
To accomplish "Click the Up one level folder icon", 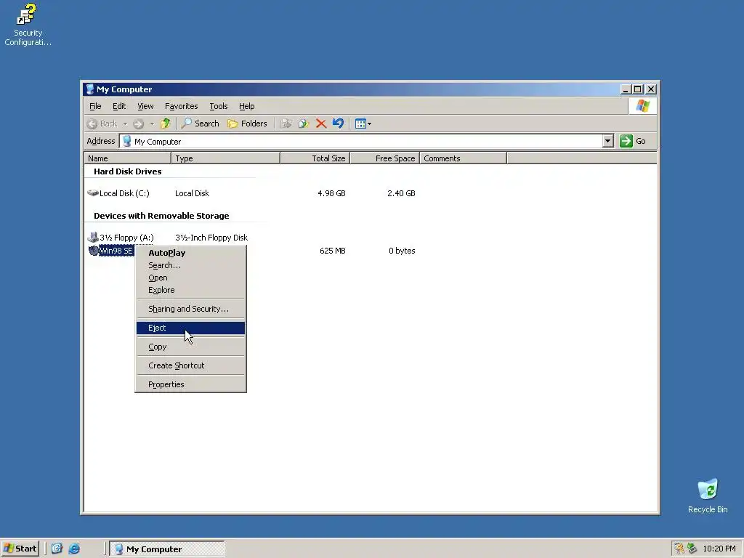I will pos(165,124).
